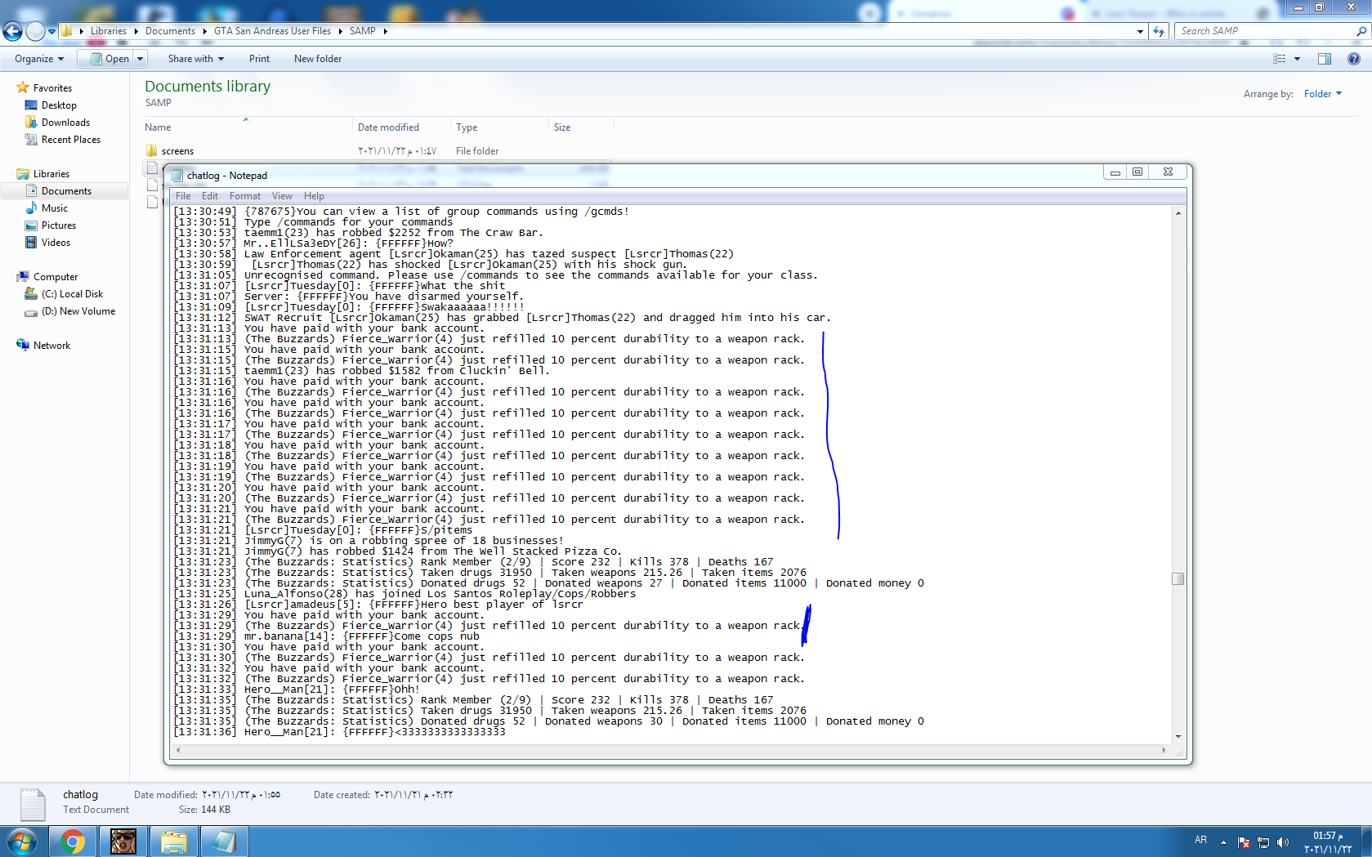This screenshot has height=857, width=1372.
Task: Click the change view icon
Action: (1280, 59)
